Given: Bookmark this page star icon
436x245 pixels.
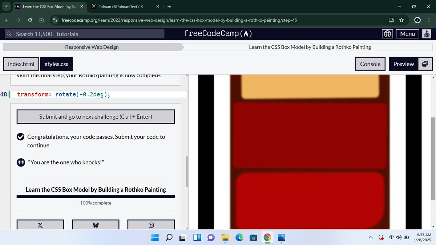Looking at the screenshot, I should click(x=401, y=20).
